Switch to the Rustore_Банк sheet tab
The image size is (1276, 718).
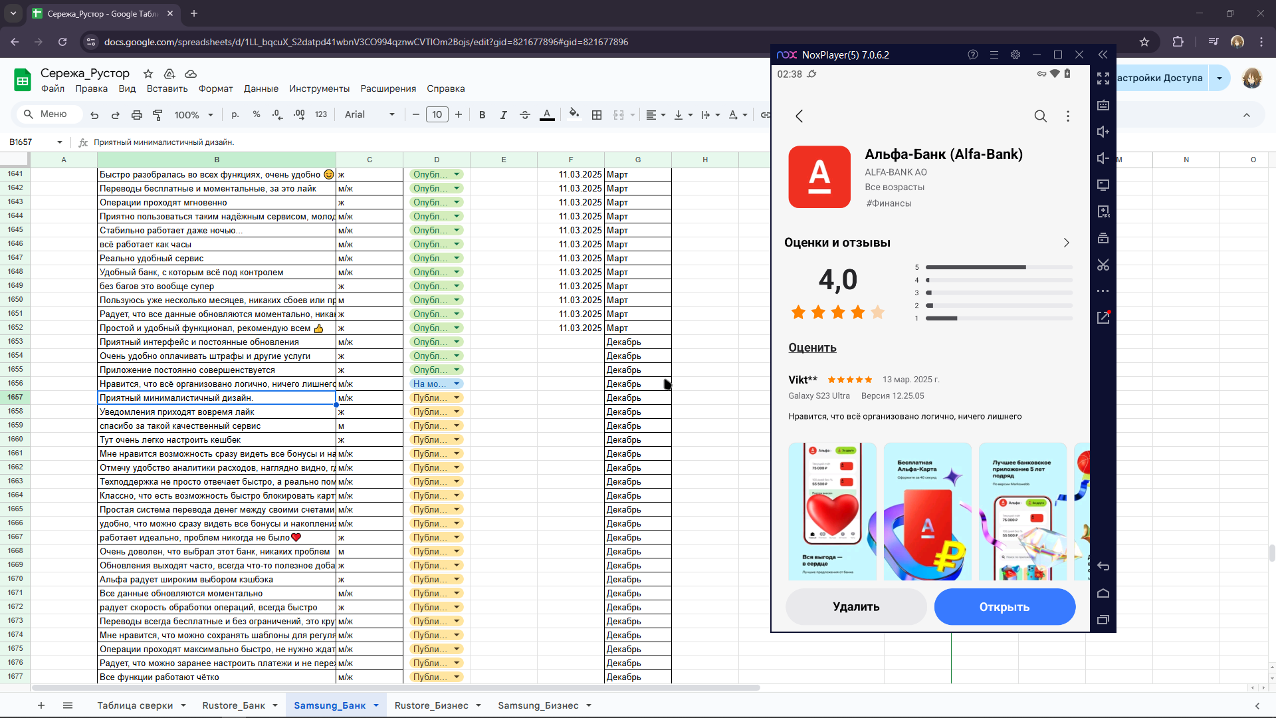[234, 705]
